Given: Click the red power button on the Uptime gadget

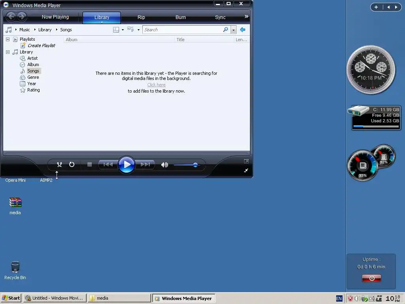Looking at the screenshot, I should (x=371, y=278).
